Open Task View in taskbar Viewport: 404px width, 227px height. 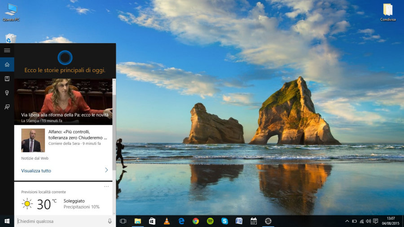(x=123, y=221)
